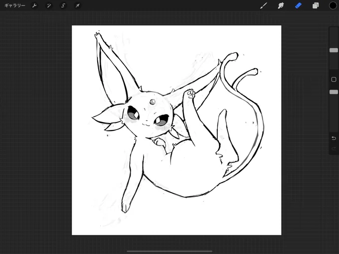Select the Eraser tool
Screen dimensions: 339x254
(x=298, y=5)
